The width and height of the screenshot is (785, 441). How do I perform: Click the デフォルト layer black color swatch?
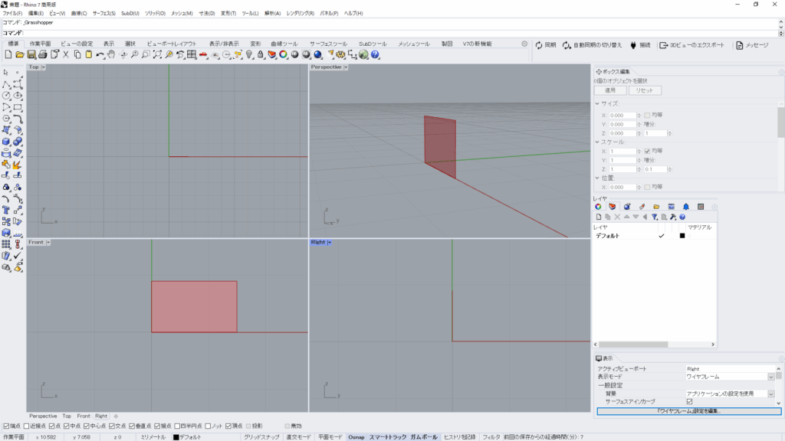pos(682,236)
